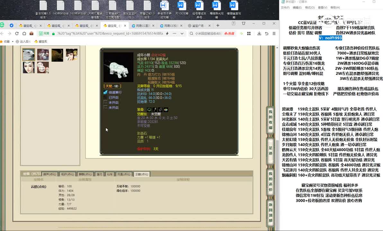Screen dimensions: 383x231
Task: Click the first pet equipment icon after 装备
Action: click(x=149, y=110)
